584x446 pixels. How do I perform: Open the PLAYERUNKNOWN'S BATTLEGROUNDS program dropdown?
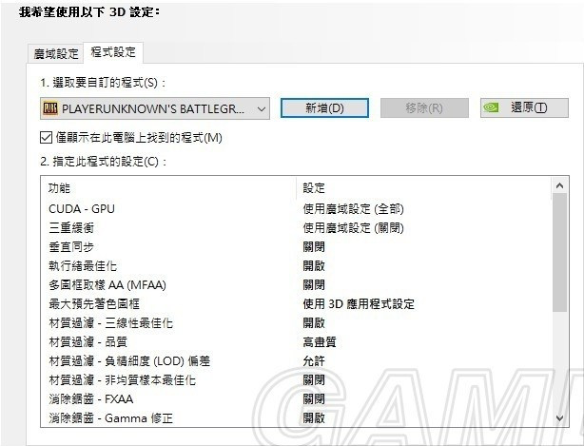pyautogui.click(x=155, y=108)
